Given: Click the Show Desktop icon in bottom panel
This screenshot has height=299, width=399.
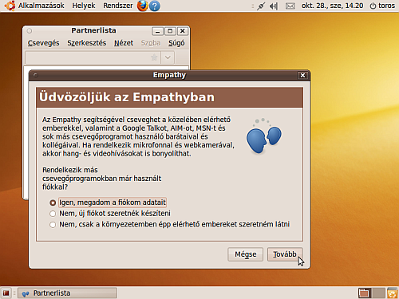Looking at the screenshot, I should pyautogui.click(x=6, y=293).
